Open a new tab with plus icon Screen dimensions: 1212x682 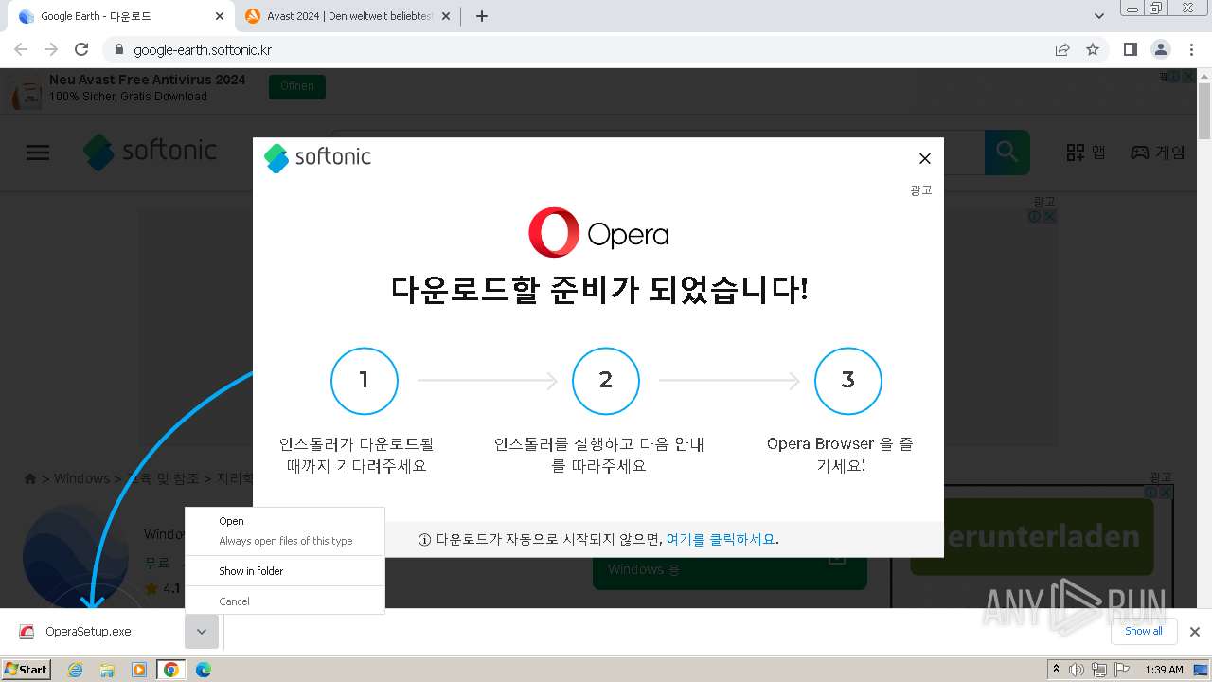482,16
